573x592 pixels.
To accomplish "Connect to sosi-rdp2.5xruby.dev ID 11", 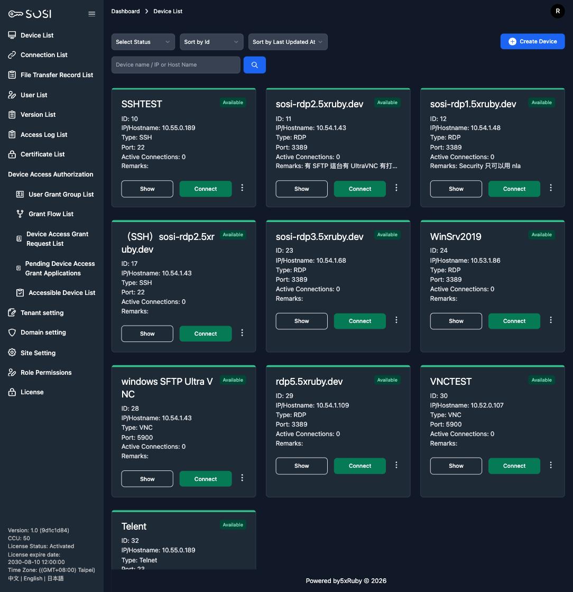I will pyautogui.click(x=360, y=189).
